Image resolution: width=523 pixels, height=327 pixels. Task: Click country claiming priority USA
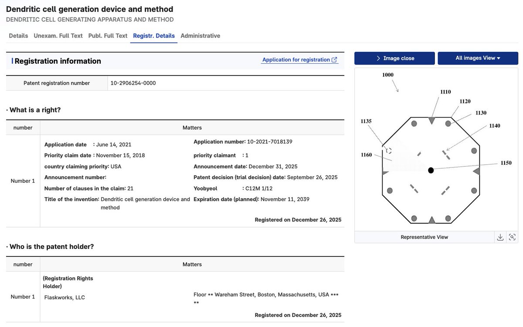point(116,166)
